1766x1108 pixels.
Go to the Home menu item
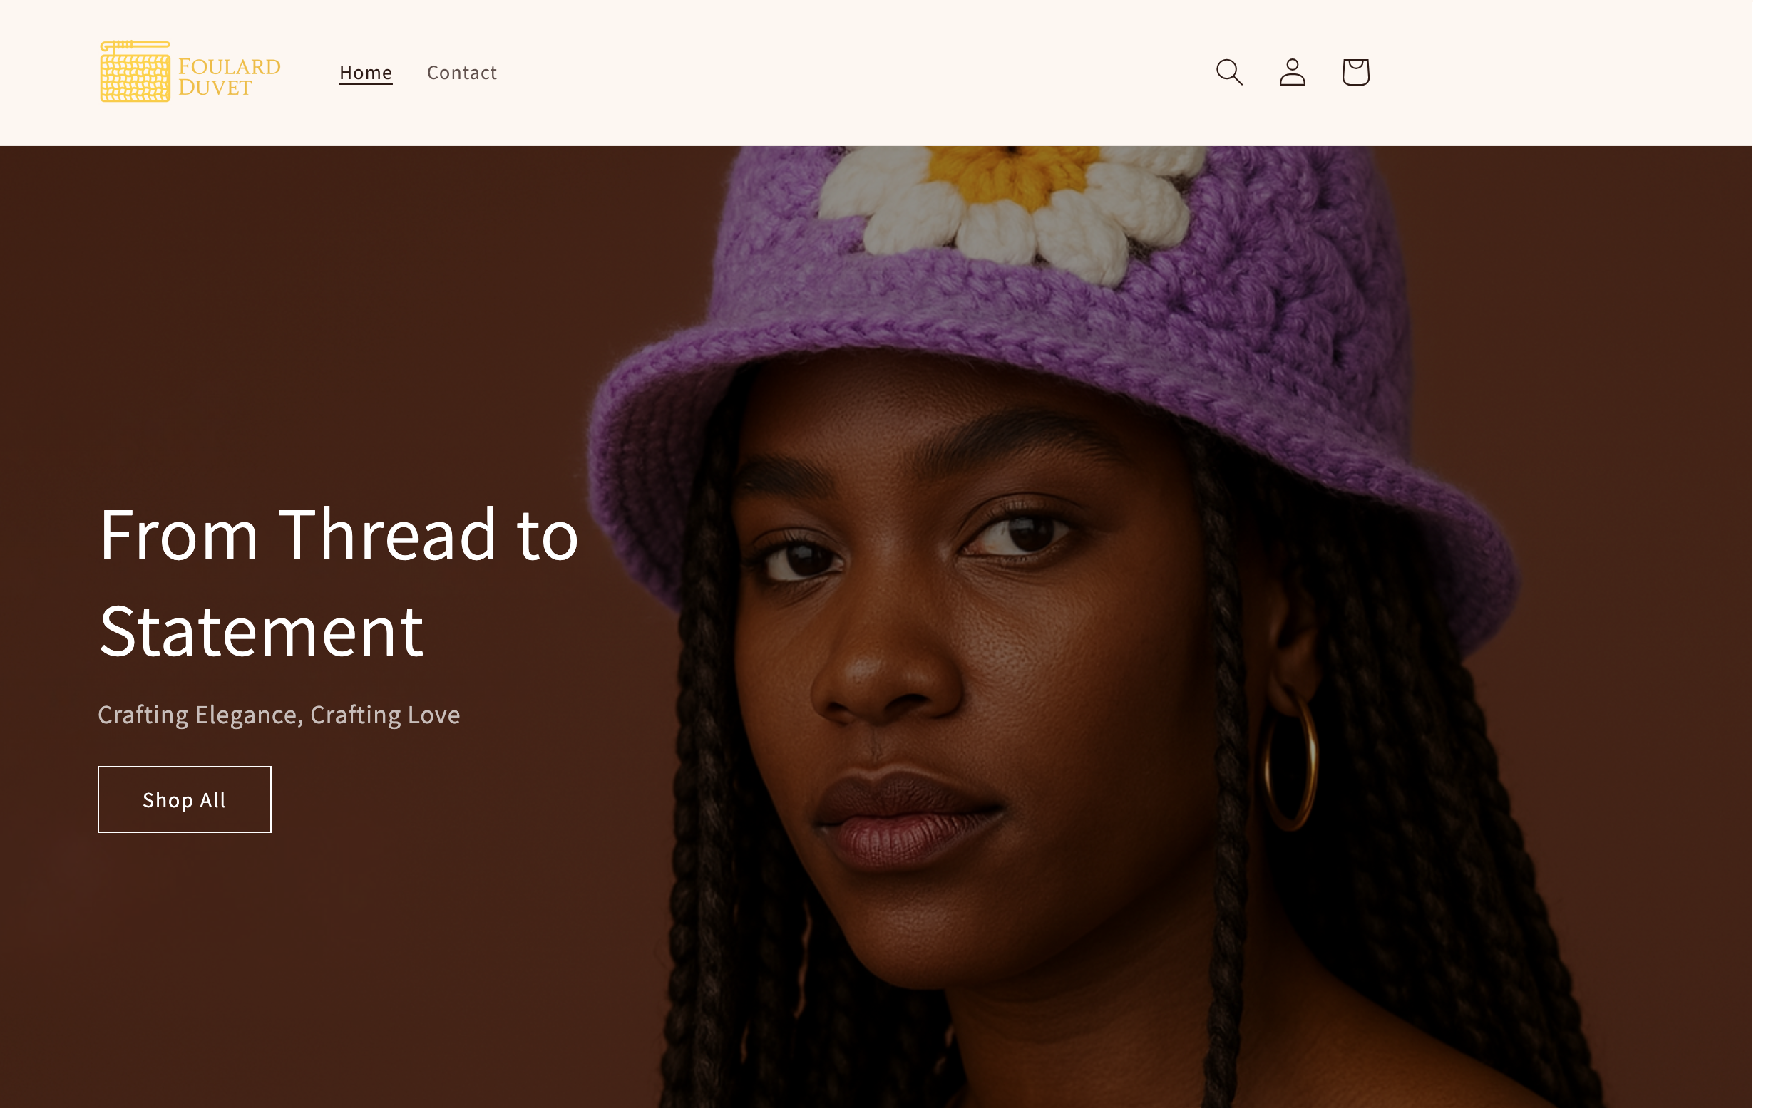click(366, 73)
